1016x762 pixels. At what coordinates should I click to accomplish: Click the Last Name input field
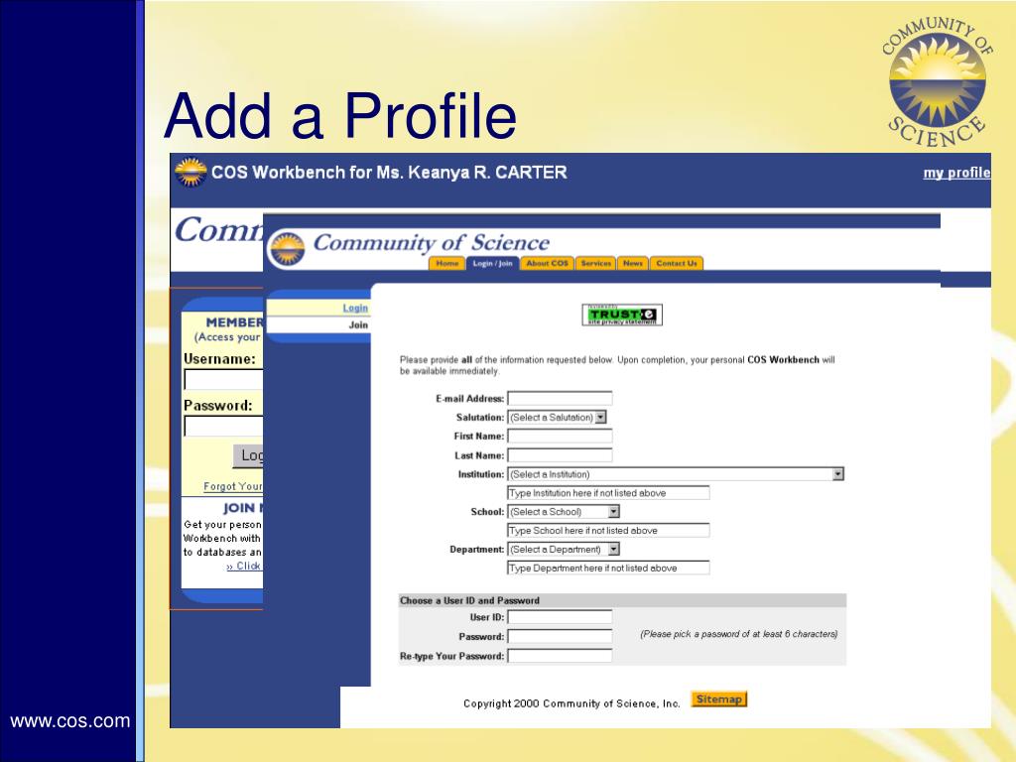(560, 454)
